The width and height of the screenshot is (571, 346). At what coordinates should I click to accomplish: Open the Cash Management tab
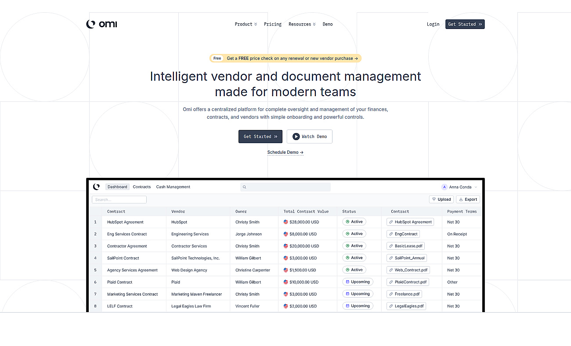[173, 187]
